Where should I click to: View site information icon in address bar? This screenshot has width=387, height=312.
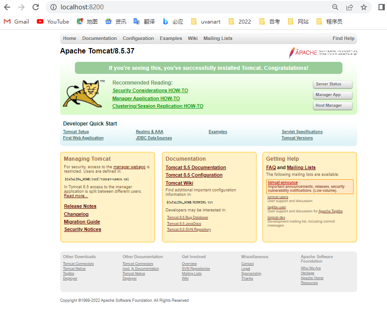coord(54,7)
